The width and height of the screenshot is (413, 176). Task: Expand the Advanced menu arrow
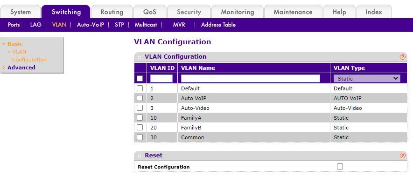tap(4, 68)
